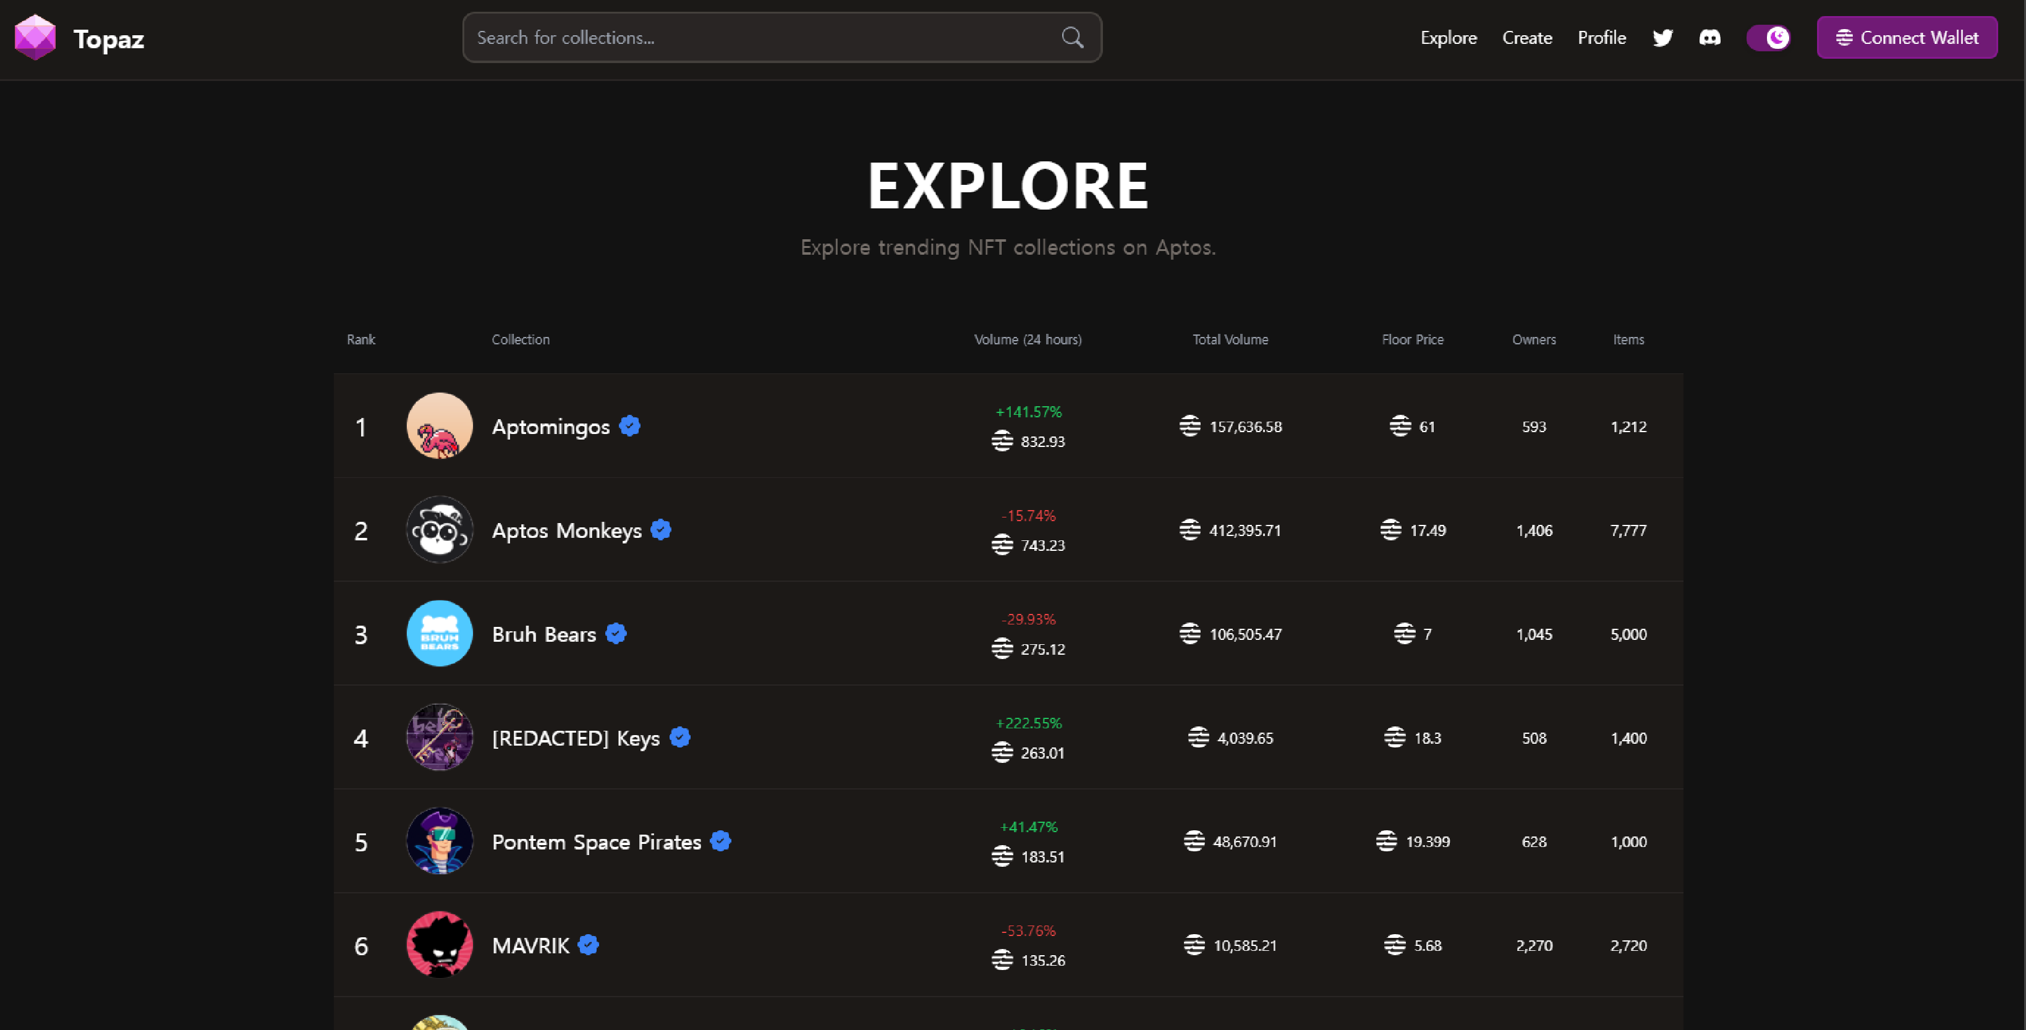Click Bruh Bears verified badge icon

point(616,634)
